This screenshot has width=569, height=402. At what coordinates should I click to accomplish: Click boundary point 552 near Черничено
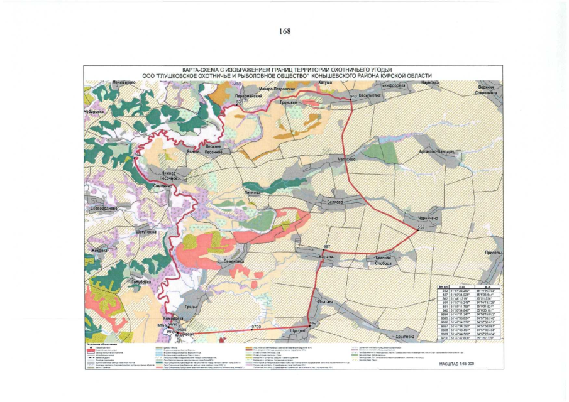point(417,231)
